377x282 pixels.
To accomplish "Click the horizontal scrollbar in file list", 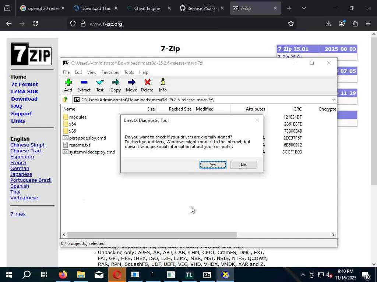I will tap(152, 235).
